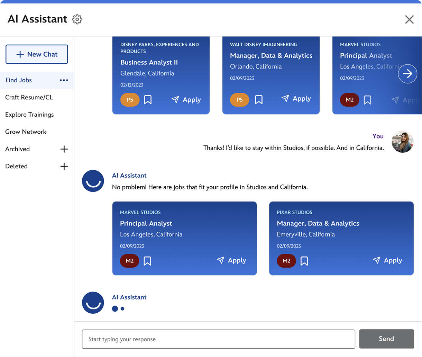Bookmark the Business Analyst II job
Viewport: 422px width, 357px height.
pyautogui.click(x=148, y=100)
